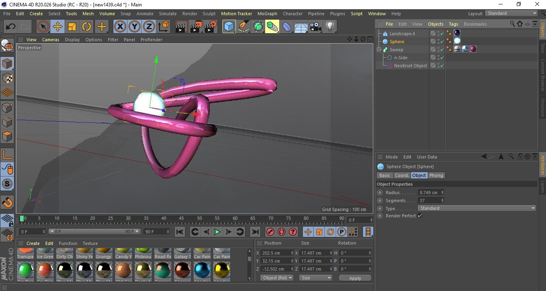Add a light with the bulb icon
The height and width of the screenshot is (291, 546).
click(330, 27)
